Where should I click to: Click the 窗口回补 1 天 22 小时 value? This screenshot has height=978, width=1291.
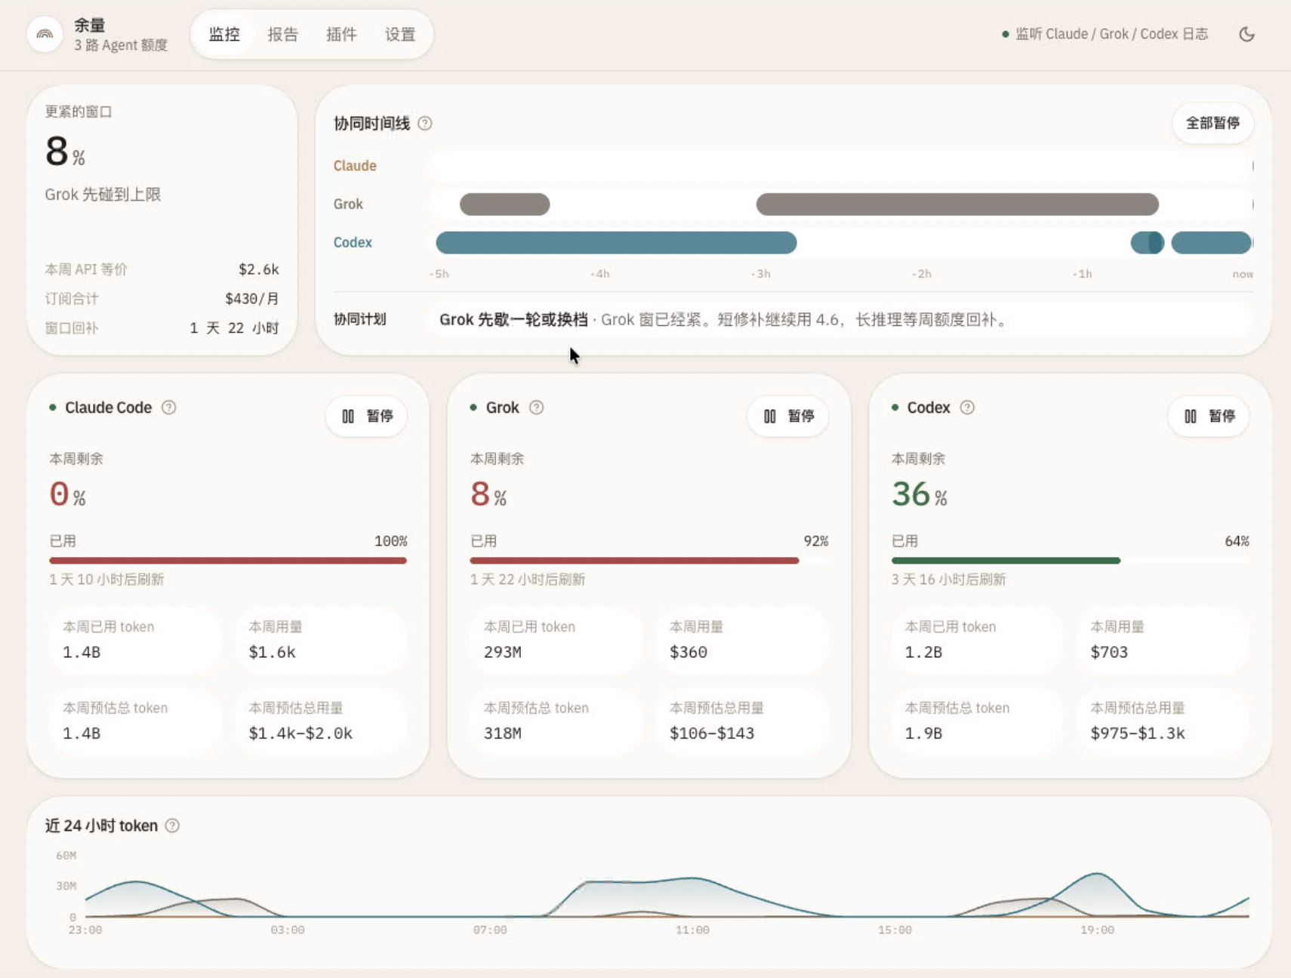(x=234, y=328)
